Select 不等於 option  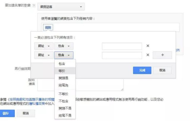(63, 94)
